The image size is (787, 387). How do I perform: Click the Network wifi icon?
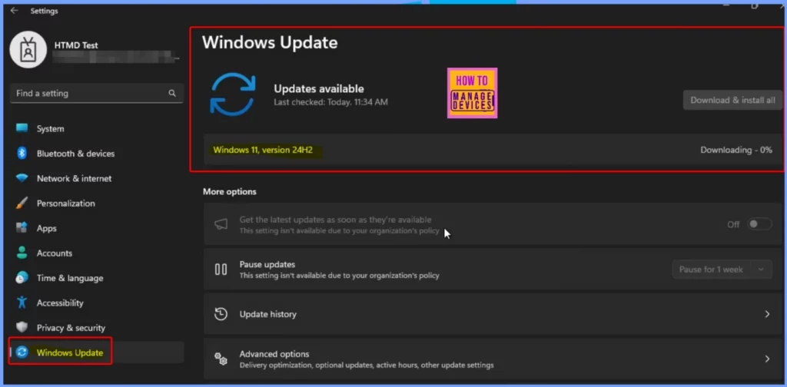tap(22, 178)
